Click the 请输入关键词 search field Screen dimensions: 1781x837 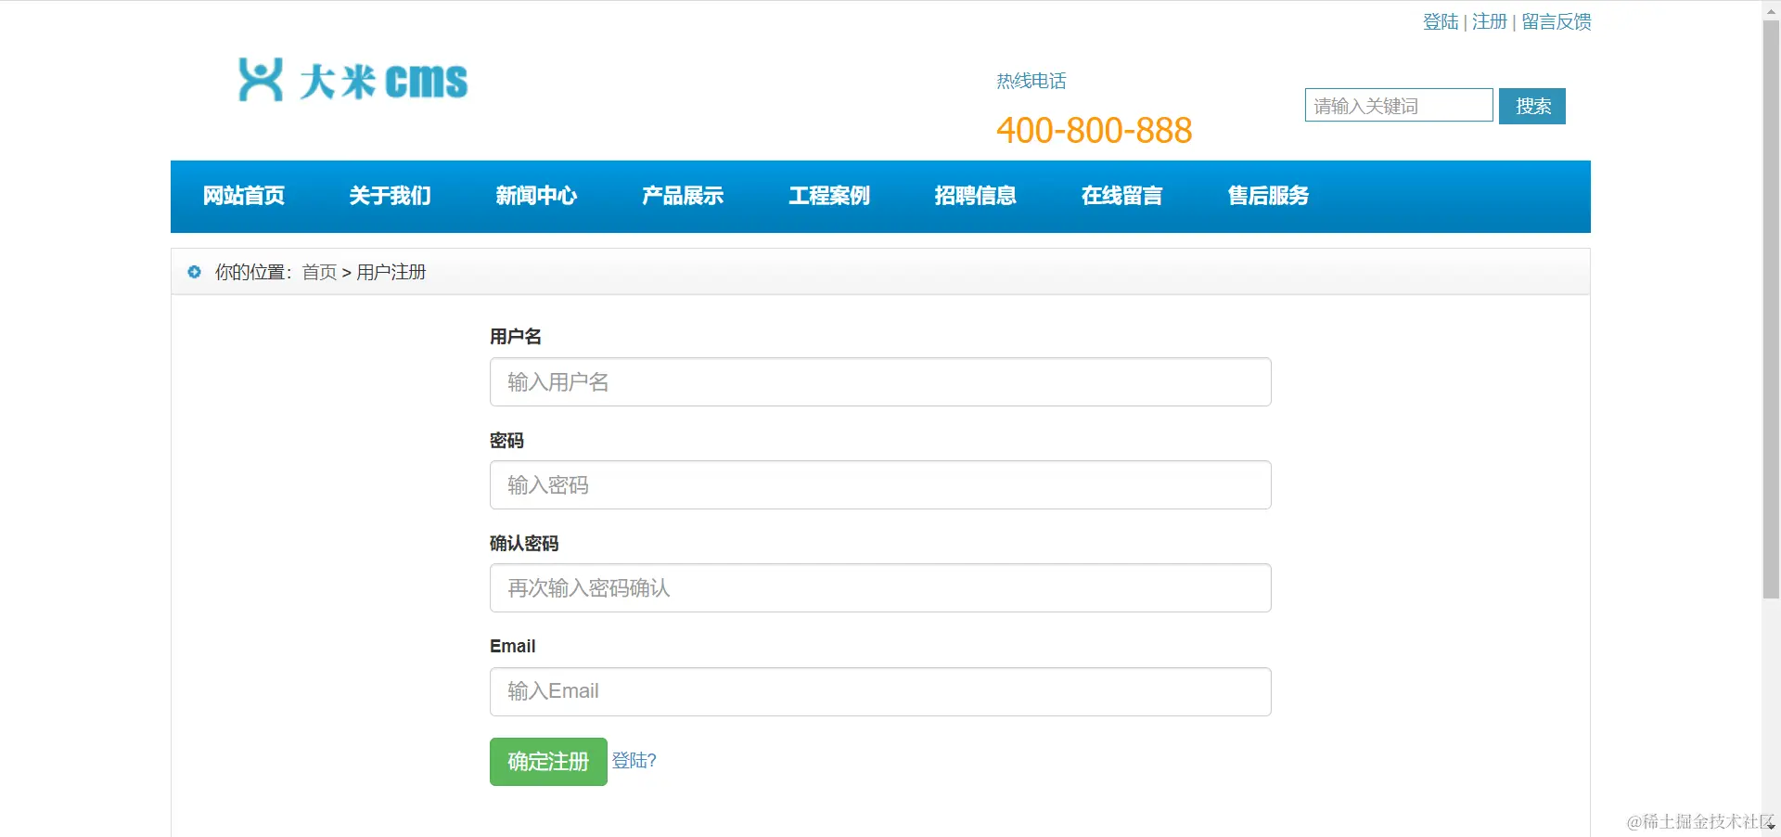1399,106
